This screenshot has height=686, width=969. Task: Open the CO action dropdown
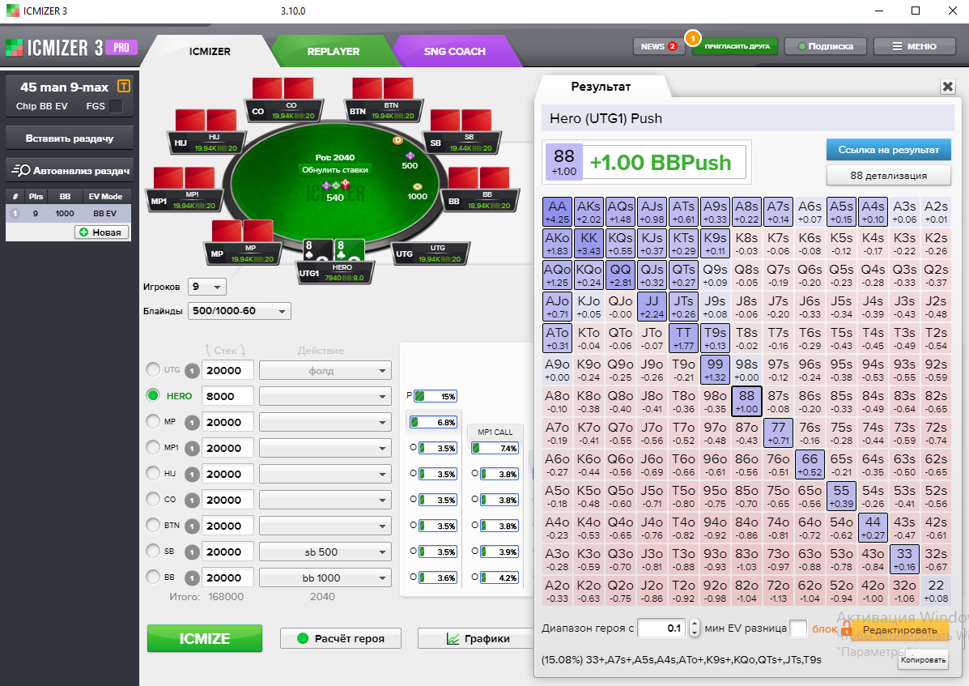[325, 500]
